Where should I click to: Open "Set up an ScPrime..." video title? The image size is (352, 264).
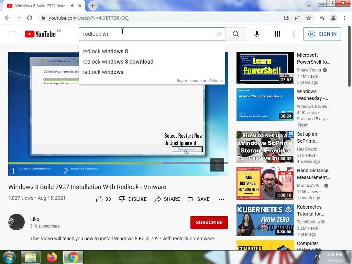308,137
